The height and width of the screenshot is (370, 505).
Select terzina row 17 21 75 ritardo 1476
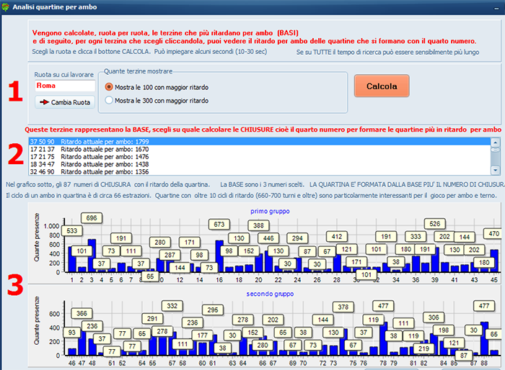coord(260,156)
